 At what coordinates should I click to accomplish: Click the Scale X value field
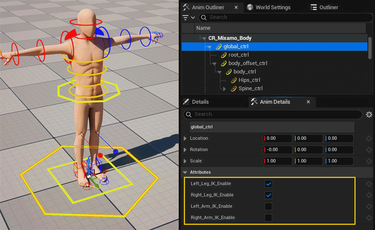(279, 161)
